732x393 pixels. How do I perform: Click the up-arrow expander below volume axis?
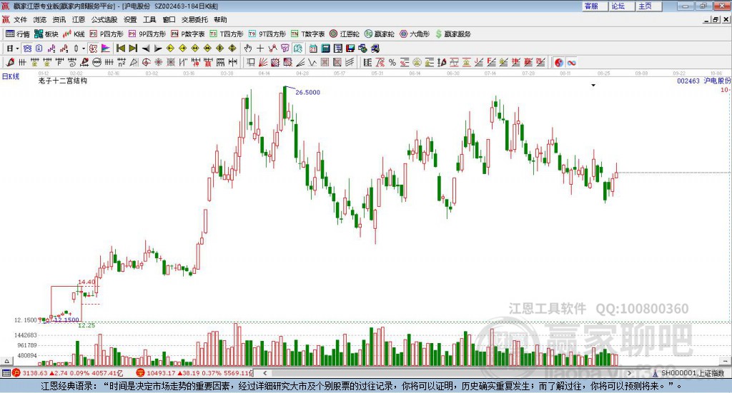tap(6, 361)
